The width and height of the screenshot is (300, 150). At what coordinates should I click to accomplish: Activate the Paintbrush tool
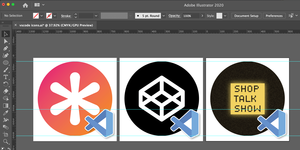(6, 70)
